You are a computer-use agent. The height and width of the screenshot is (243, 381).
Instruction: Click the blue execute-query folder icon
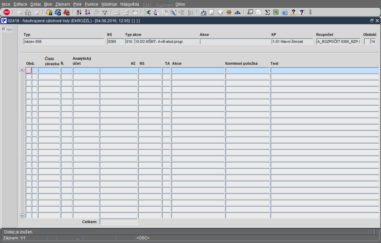click(58, 12)
